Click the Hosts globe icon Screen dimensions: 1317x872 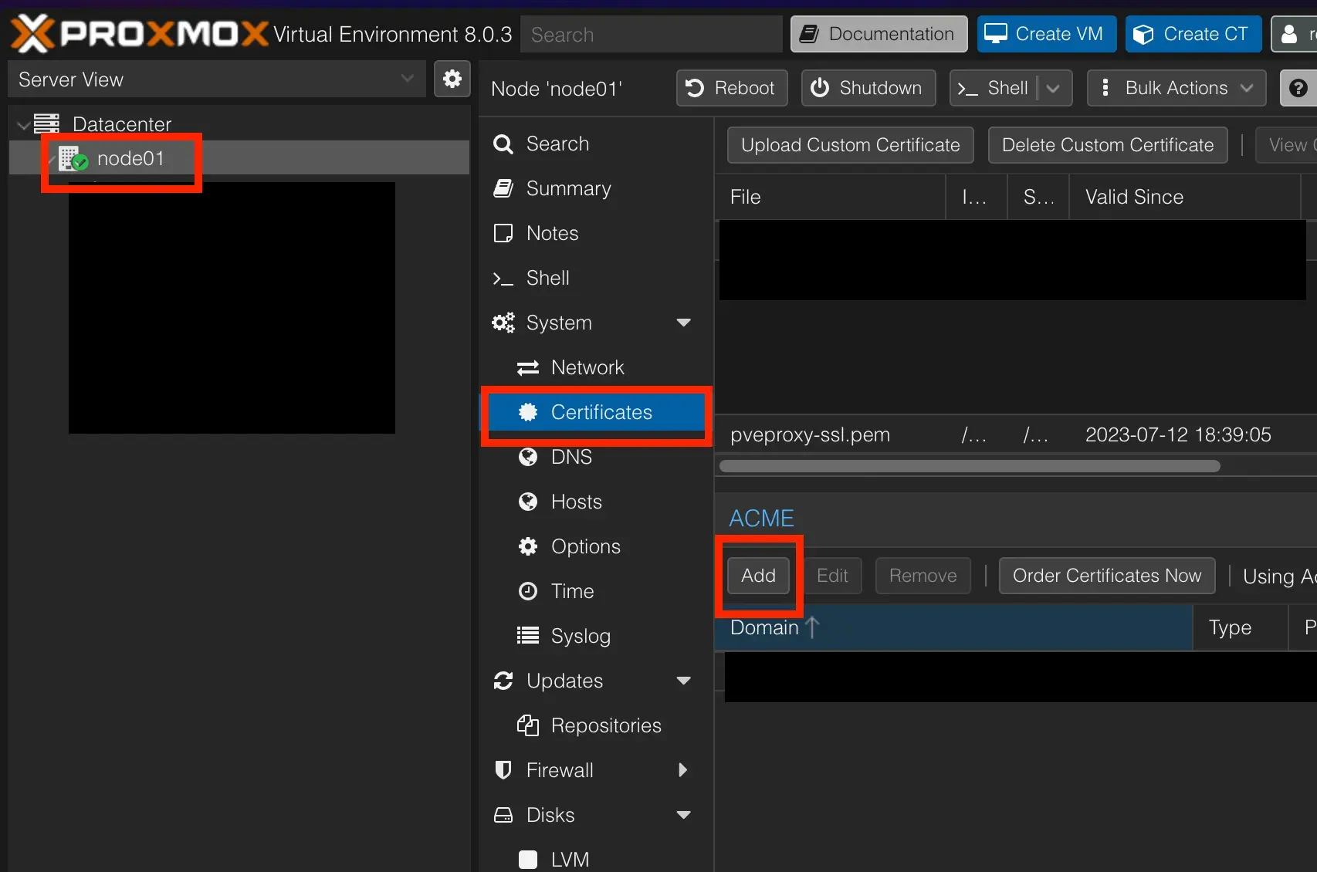click(528, 502)
